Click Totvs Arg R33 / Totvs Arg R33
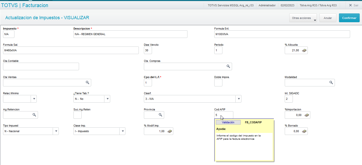 [x=318, y=5]
